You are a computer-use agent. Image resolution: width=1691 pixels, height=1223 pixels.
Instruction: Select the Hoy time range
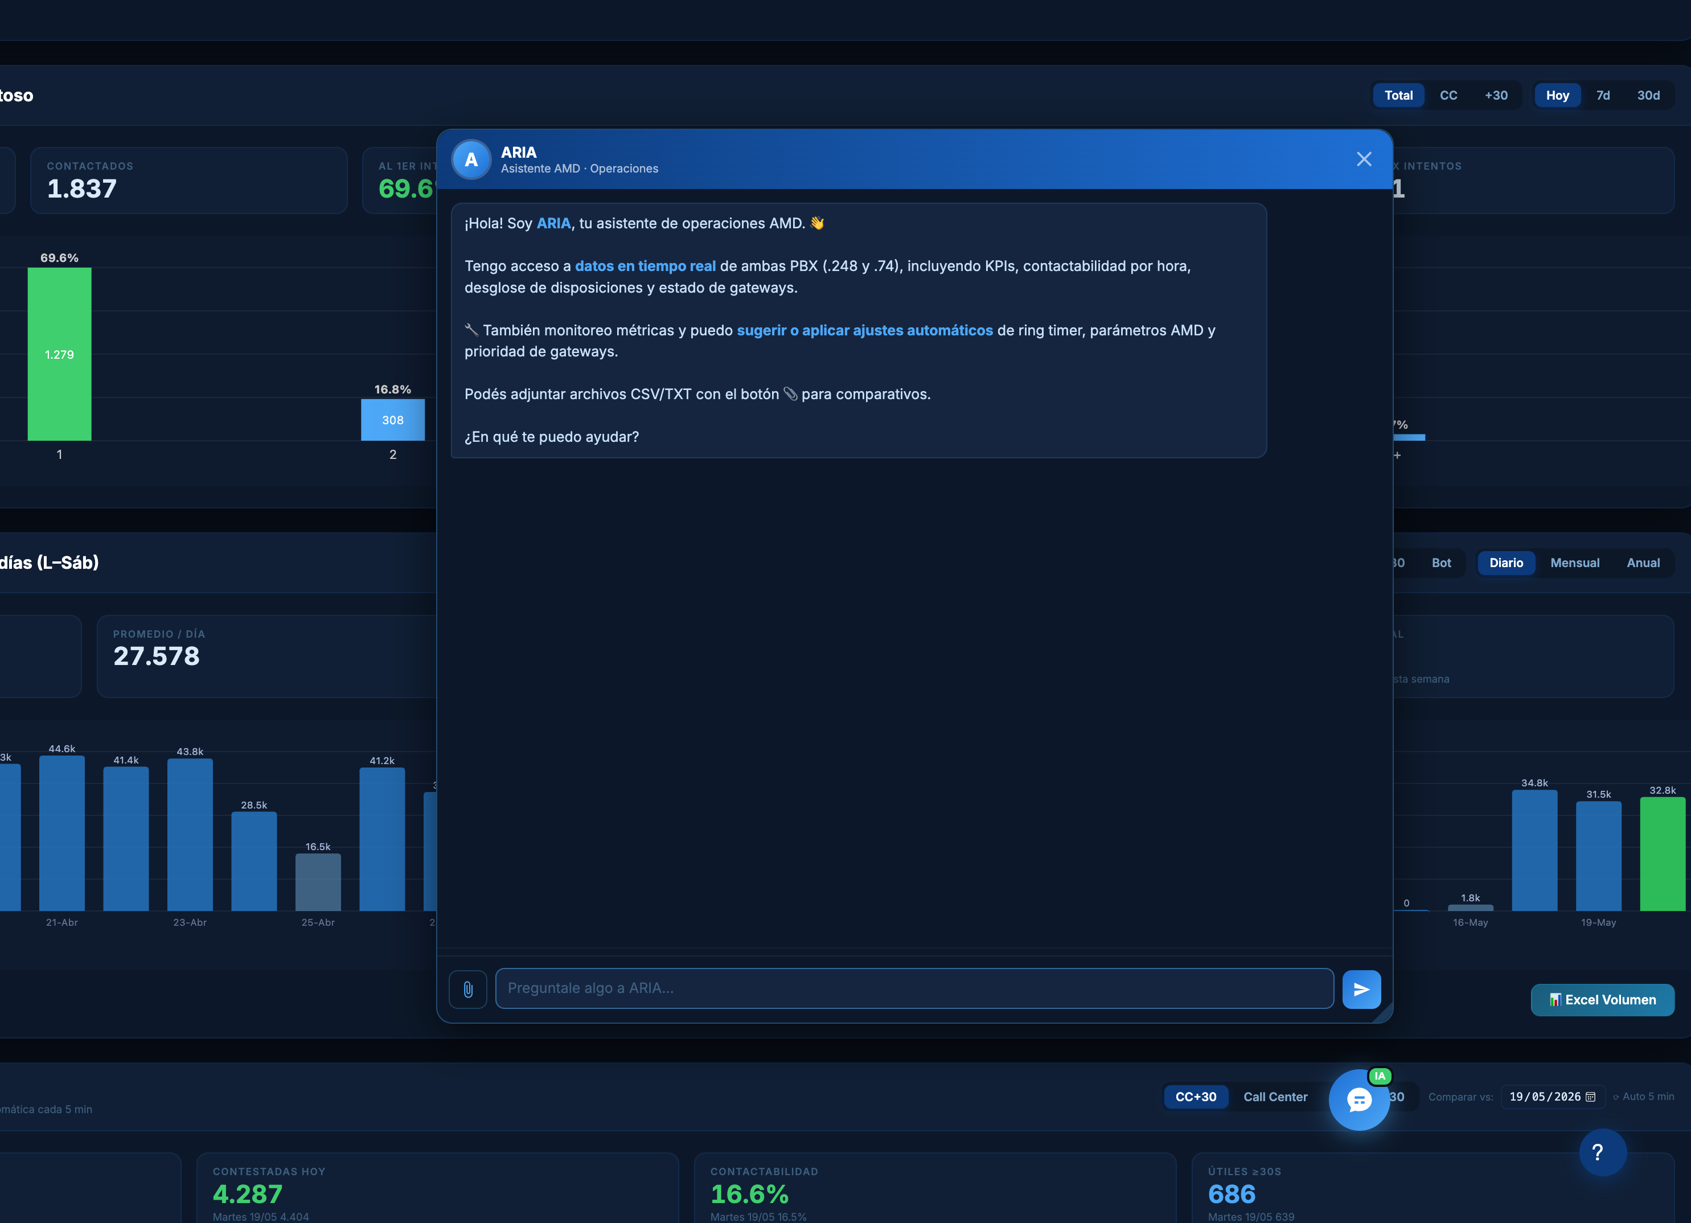tap(1557, 96)
